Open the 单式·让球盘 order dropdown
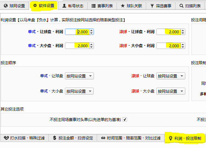Image resolution: width=206 pixels, height=148 pixels. click(x=79, y=76)
